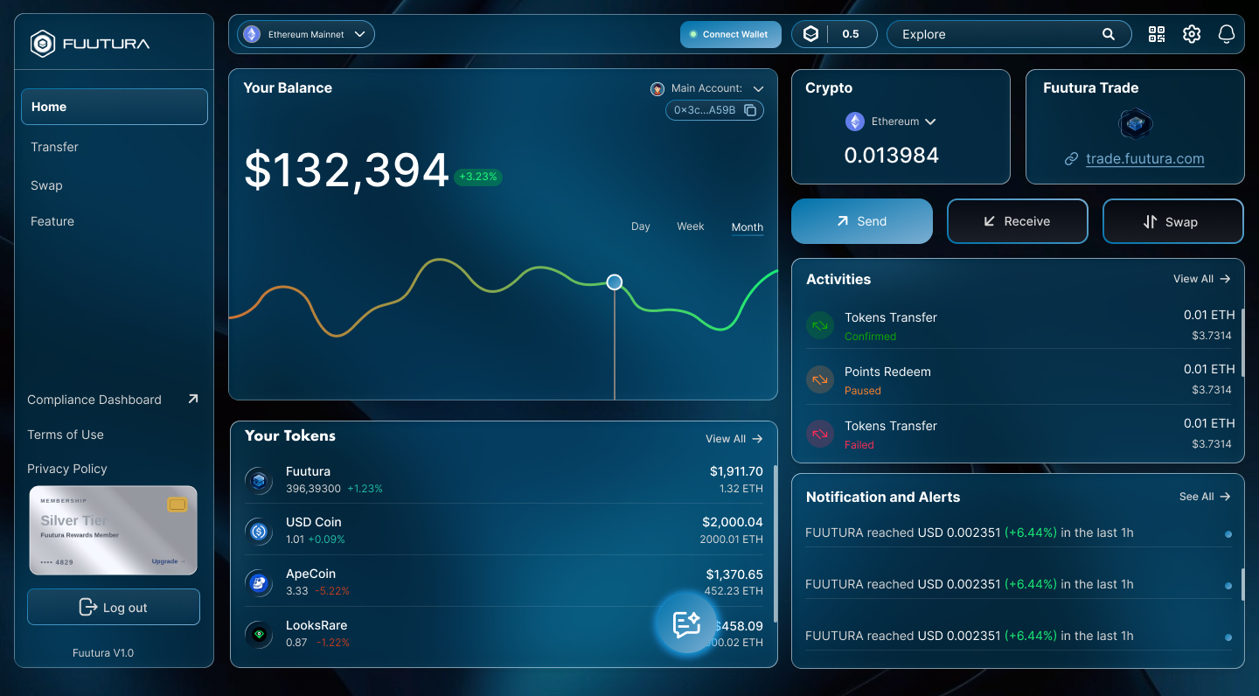1259x696 pixels.
Task: Open the QR code scanner icon
Action: point(1157,34)
